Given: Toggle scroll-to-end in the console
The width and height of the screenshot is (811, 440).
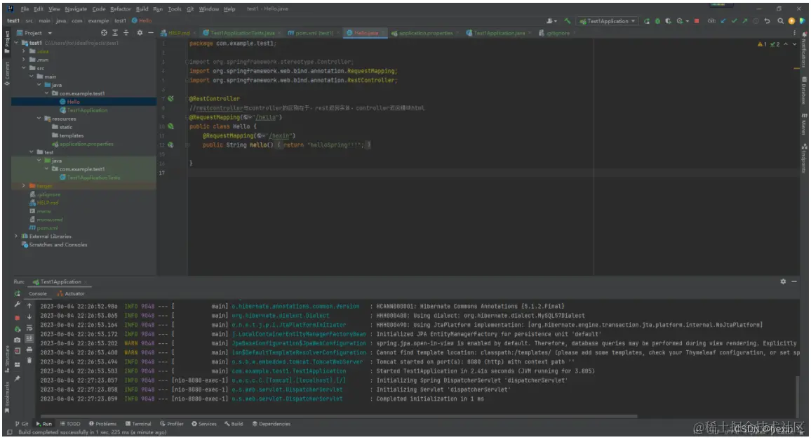Looking at the screenshot, I should tap(29, 338).
